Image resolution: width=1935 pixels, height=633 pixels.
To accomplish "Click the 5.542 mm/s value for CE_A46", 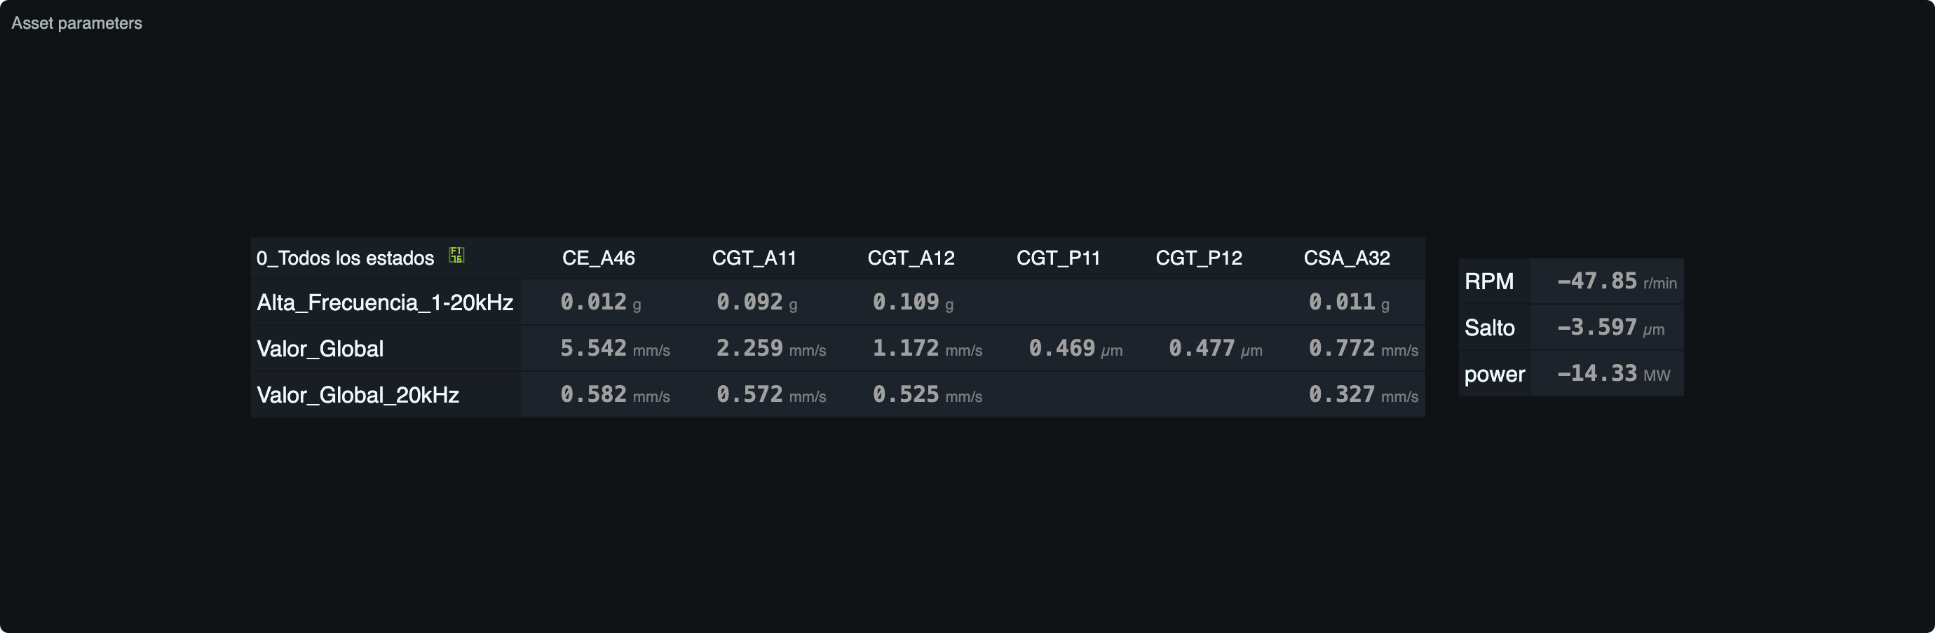I will (x=616, y=348).
